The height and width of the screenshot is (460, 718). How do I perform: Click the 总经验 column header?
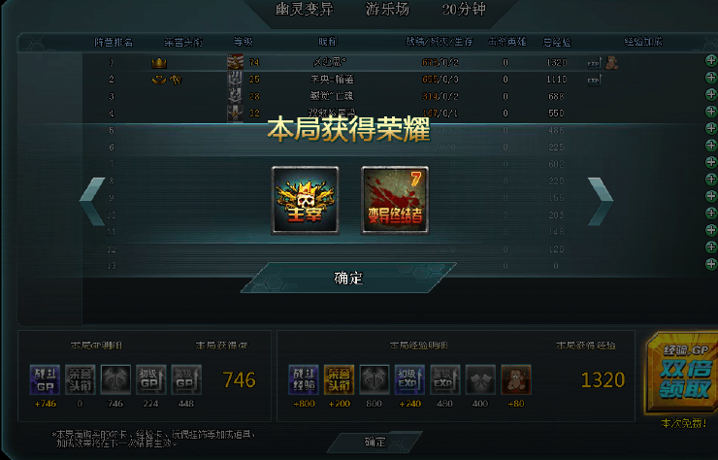(556, 42)
